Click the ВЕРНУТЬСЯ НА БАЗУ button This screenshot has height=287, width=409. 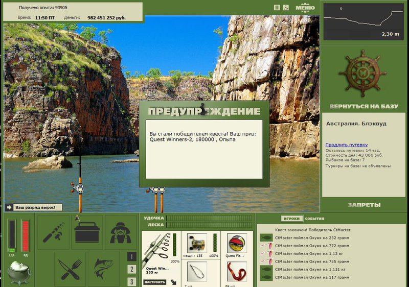pos(364,106)
